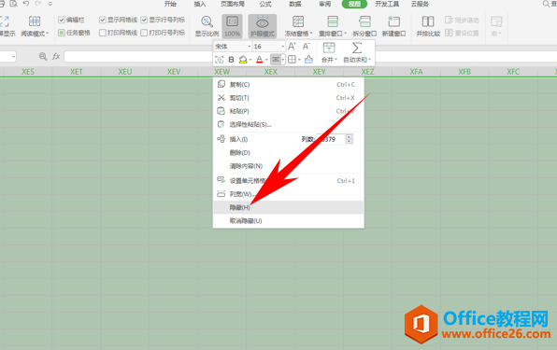Screen dimensions: 557x350
Task: Open the 宋体 font name dropdown
Action: 249,47
